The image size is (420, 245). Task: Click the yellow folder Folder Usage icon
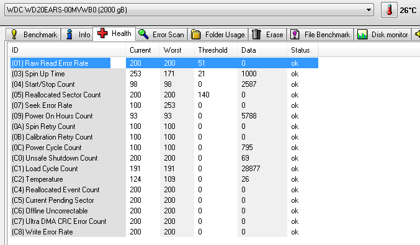point(196,35)
